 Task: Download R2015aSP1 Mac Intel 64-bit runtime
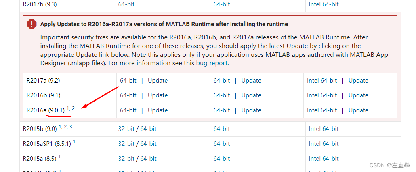[x=324, y=144]
